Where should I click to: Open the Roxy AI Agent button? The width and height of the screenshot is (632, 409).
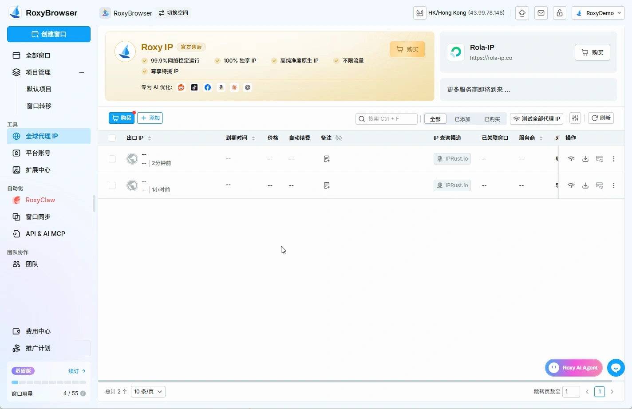tap(574, 368)
